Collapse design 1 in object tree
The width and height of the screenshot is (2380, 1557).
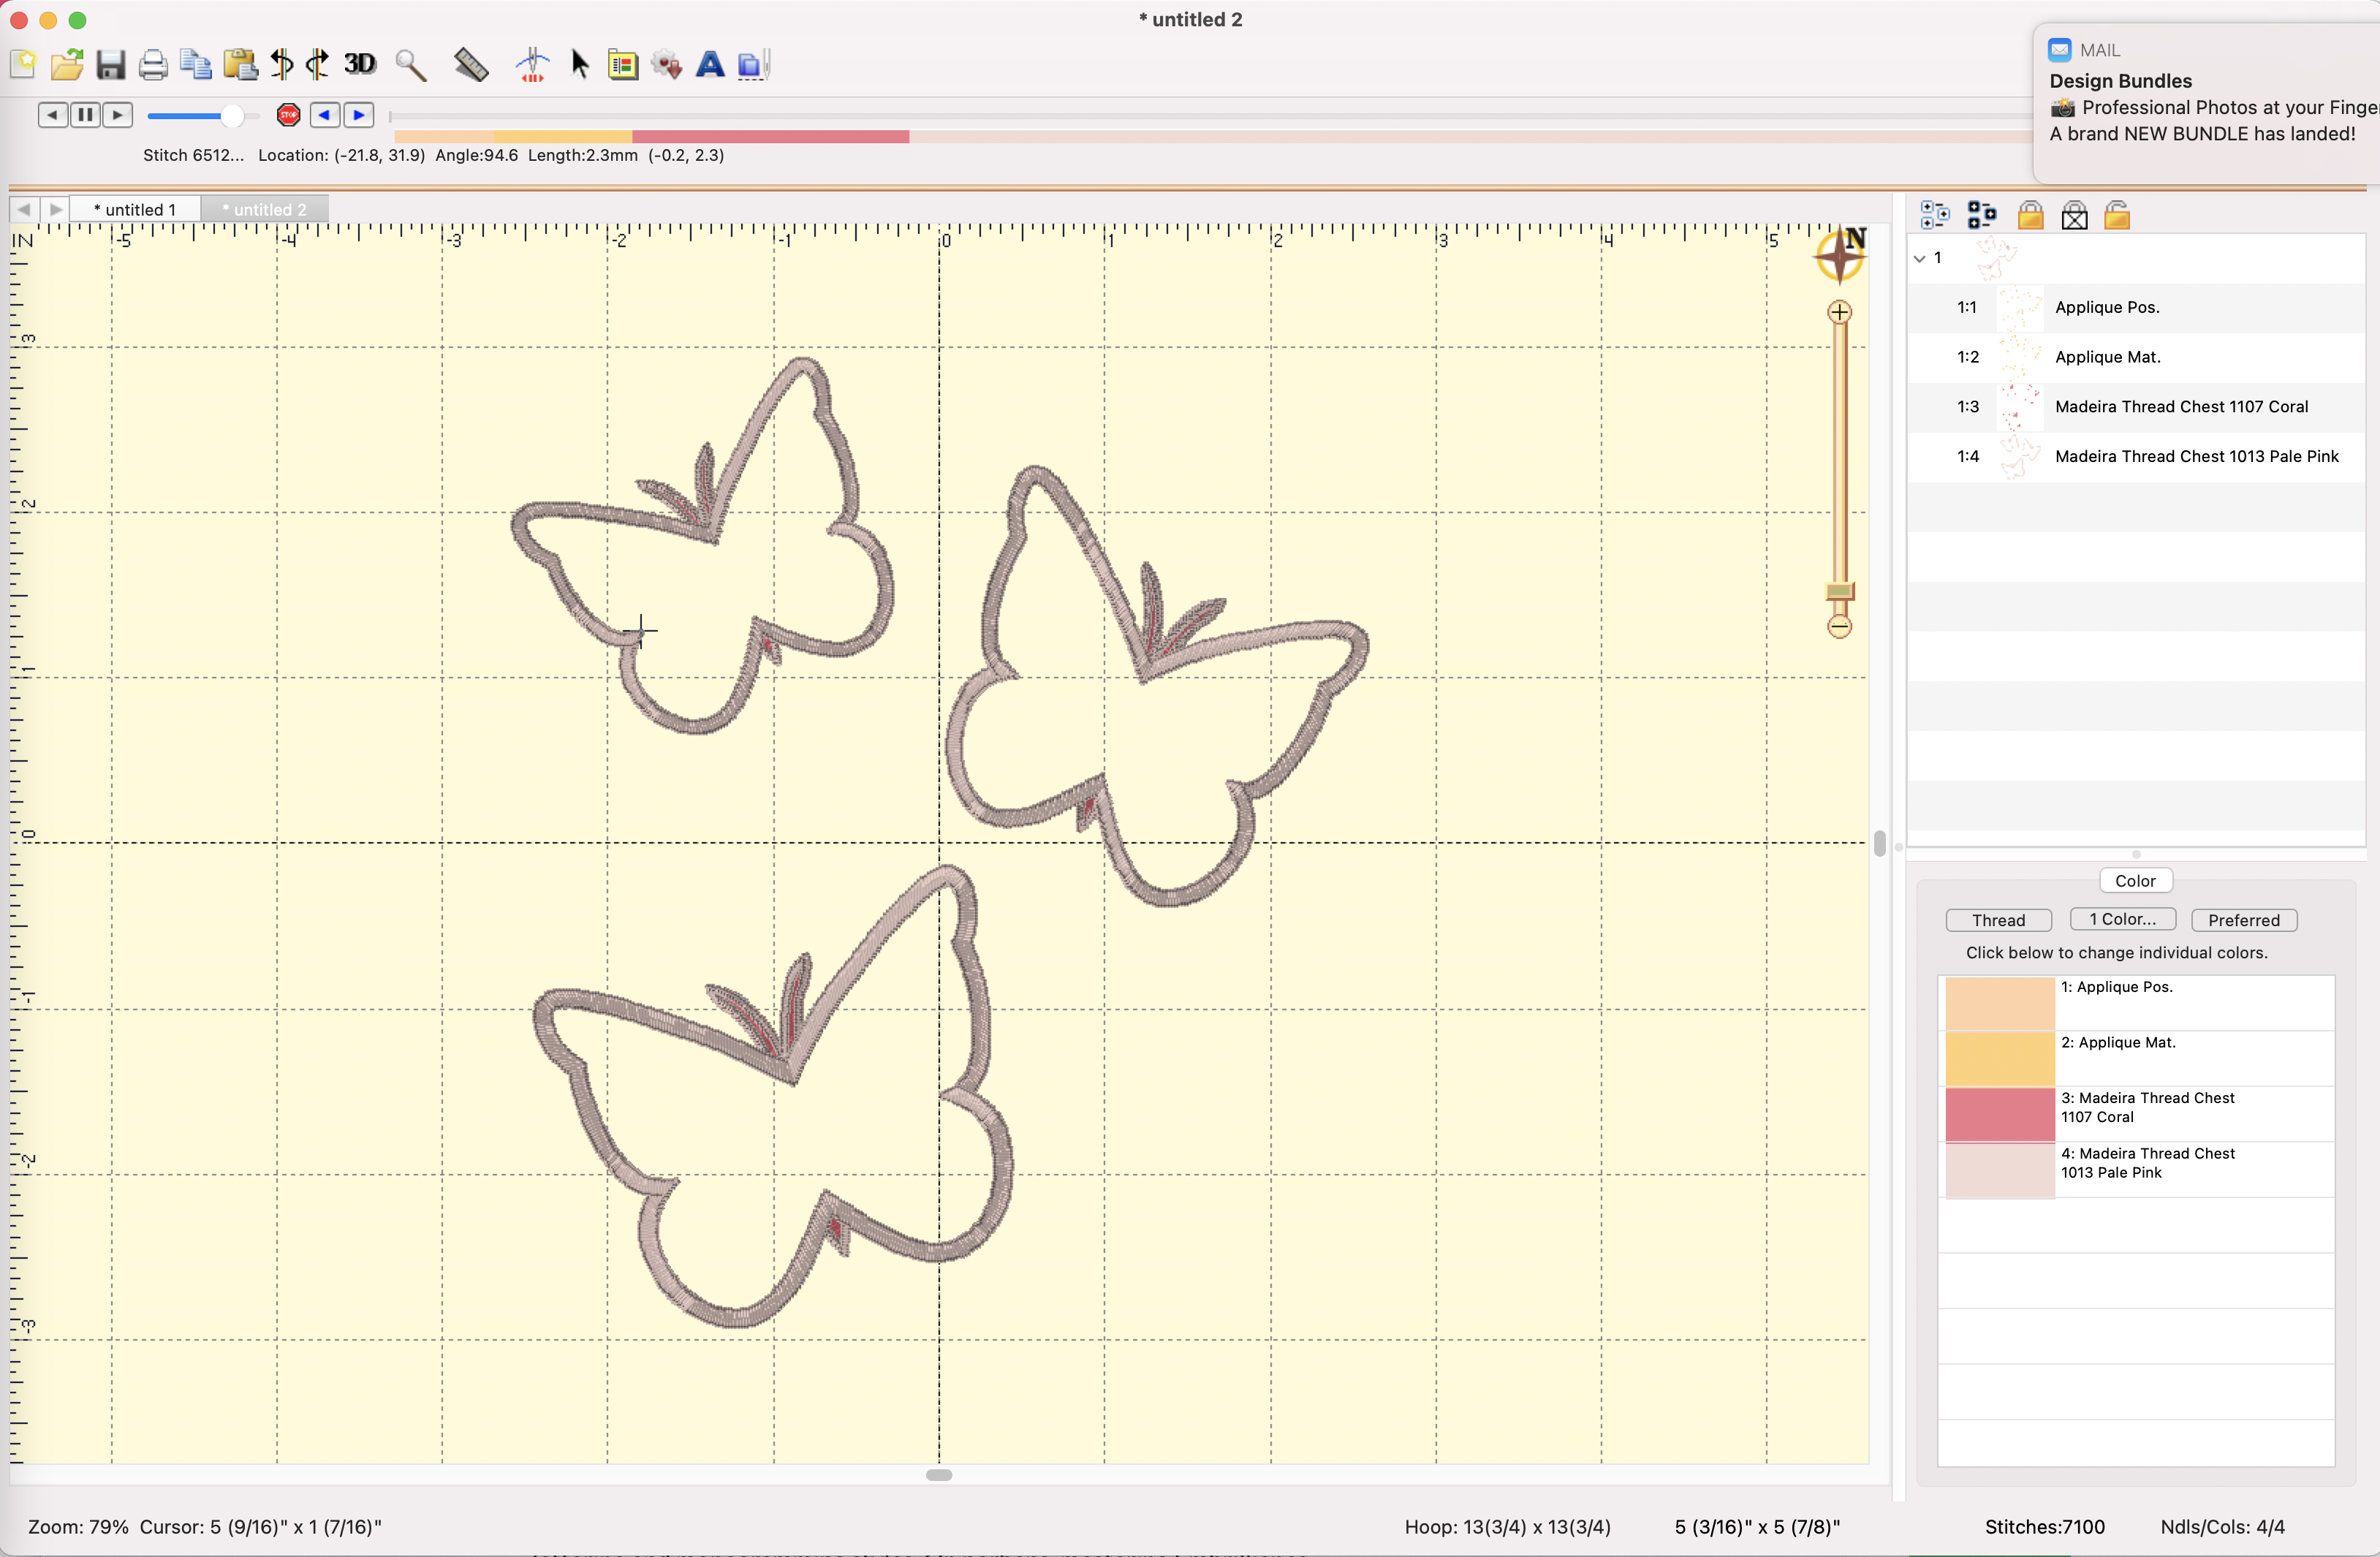tap(1919, 258)
